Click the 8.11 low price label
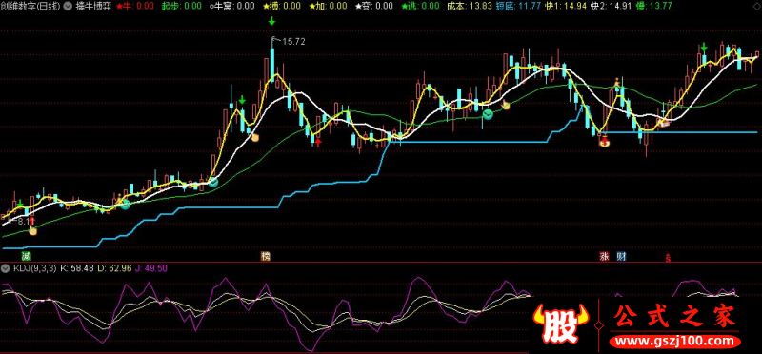The image size is (762, 354). pyautogui.click(x=21, y=221)
